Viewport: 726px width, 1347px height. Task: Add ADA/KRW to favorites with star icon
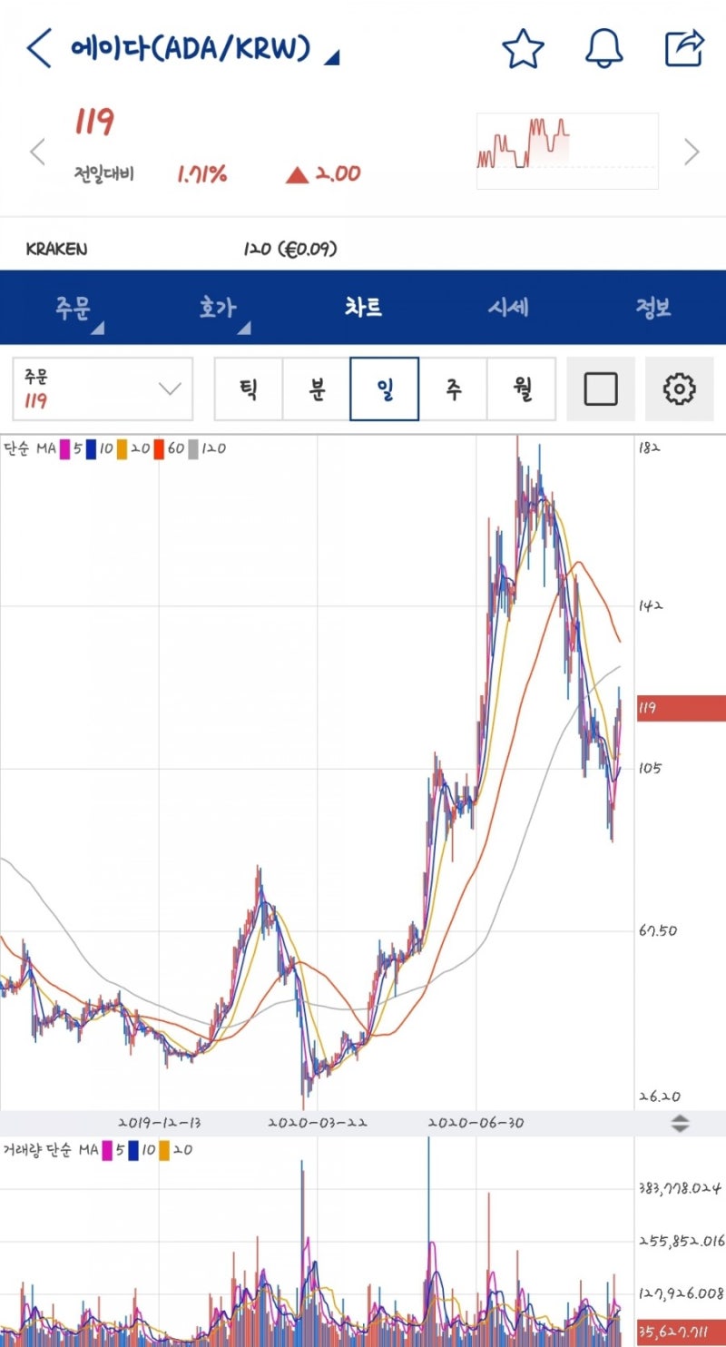(x=523, y=48)
